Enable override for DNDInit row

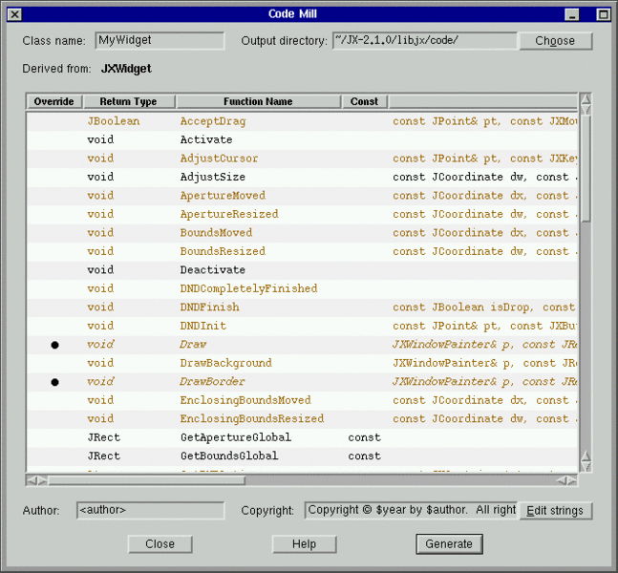[x=54, y=326]
